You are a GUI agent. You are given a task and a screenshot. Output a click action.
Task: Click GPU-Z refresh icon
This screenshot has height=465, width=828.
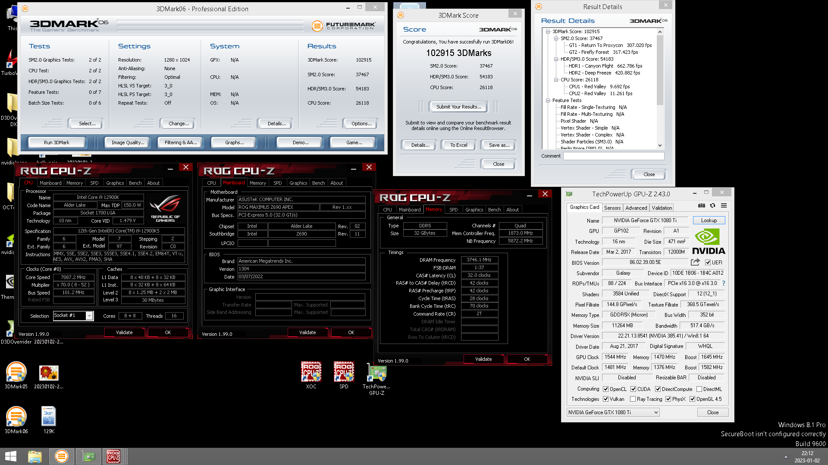[713, 206]
